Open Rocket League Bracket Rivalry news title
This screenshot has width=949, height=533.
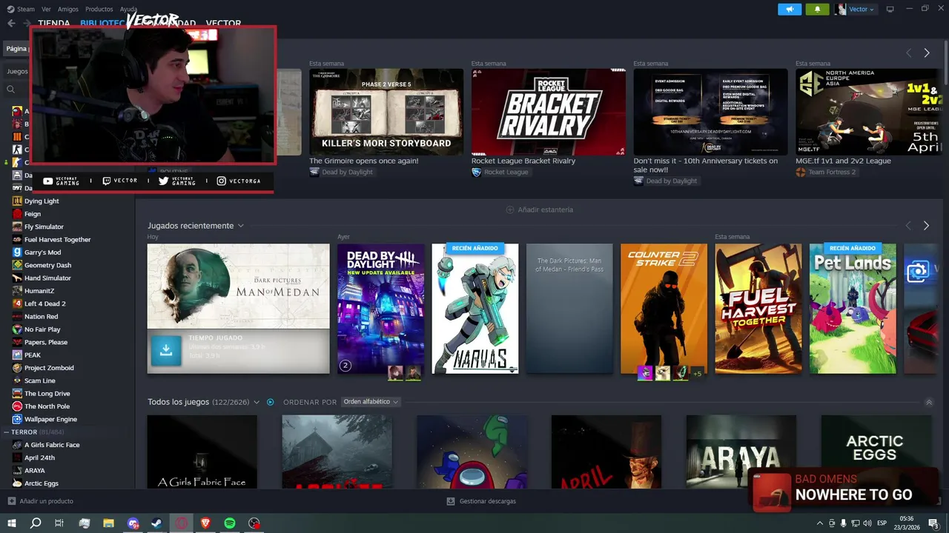pos(523,161)
